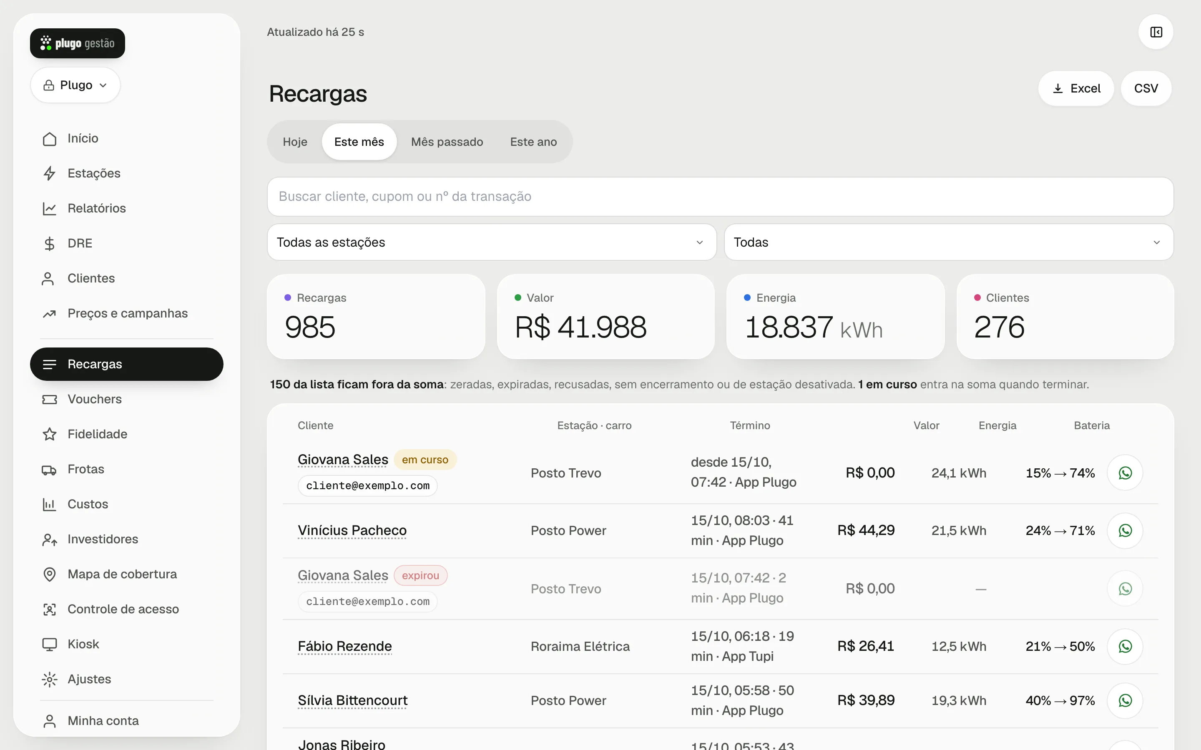Image resolution: width=1201 pixels, height=750 pixels.
Task: Export list as CSV
Action: pyautogui.click(x=1146, y=88)
